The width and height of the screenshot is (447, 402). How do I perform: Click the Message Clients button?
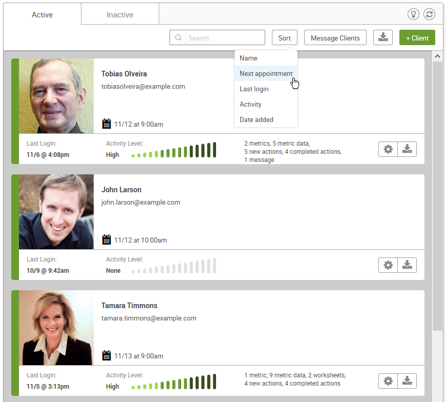pyautogui.click(x=335, y=38)
